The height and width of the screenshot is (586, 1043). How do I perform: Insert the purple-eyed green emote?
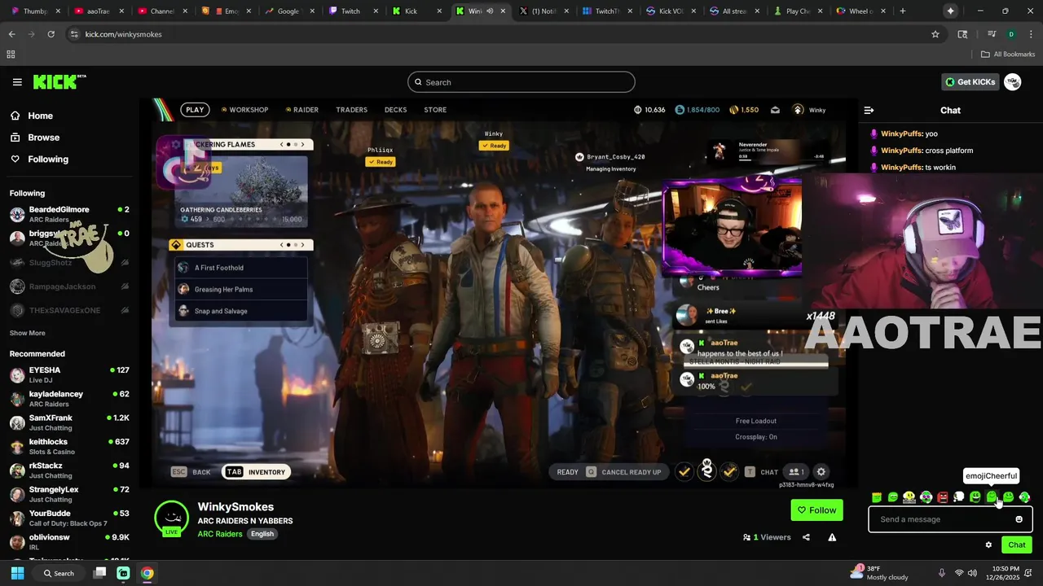926,497
